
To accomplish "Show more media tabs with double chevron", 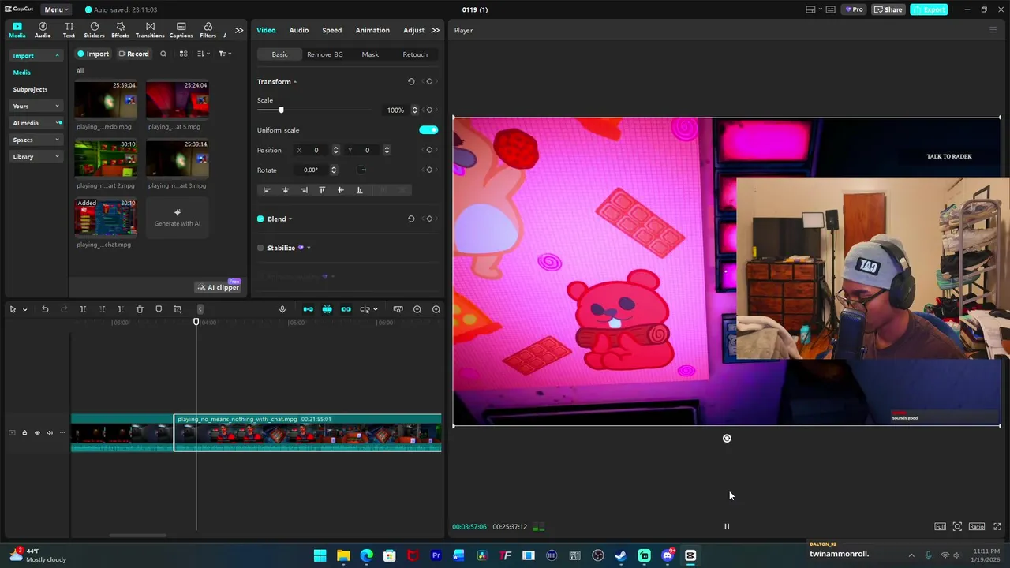I will click(238, 30).
